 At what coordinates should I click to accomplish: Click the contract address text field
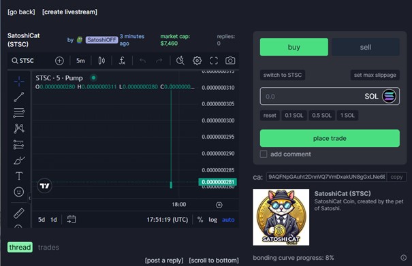coord(326,177)
